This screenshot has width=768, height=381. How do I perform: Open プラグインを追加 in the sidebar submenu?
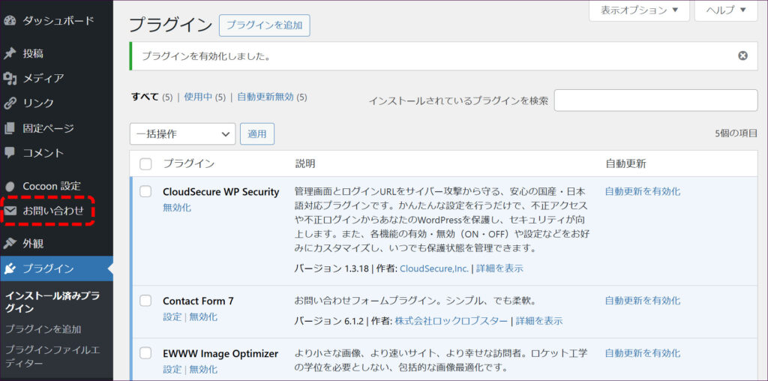click(x=43, y=328)
